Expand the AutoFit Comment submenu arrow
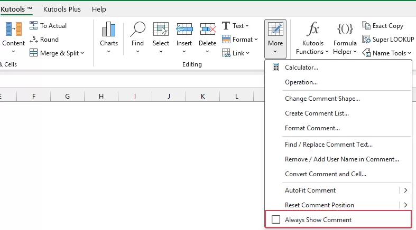This screenshot has height=230, width=416. [405, 190]
